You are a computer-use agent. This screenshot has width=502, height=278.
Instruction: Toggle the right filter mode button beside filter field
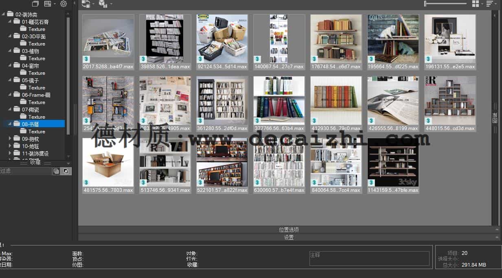[x=66, y=171]
